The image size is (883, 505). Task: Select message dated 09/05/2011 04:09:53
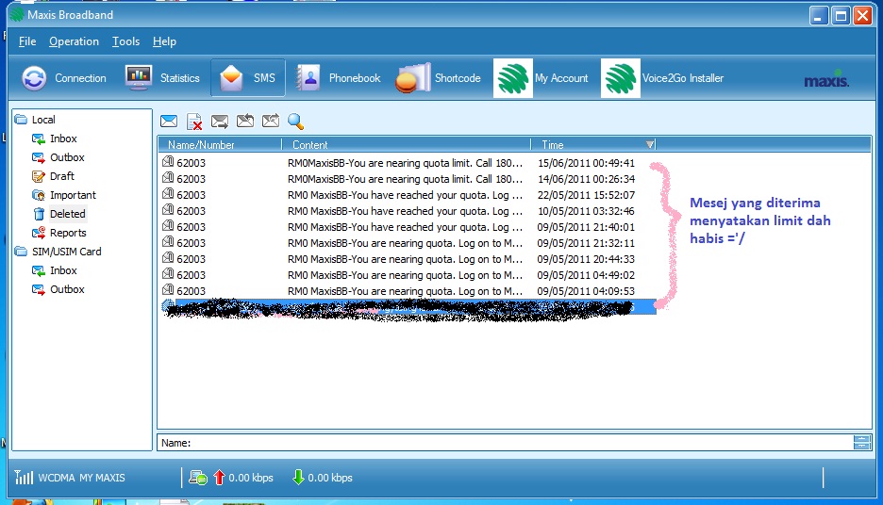[x=408, y=291]
